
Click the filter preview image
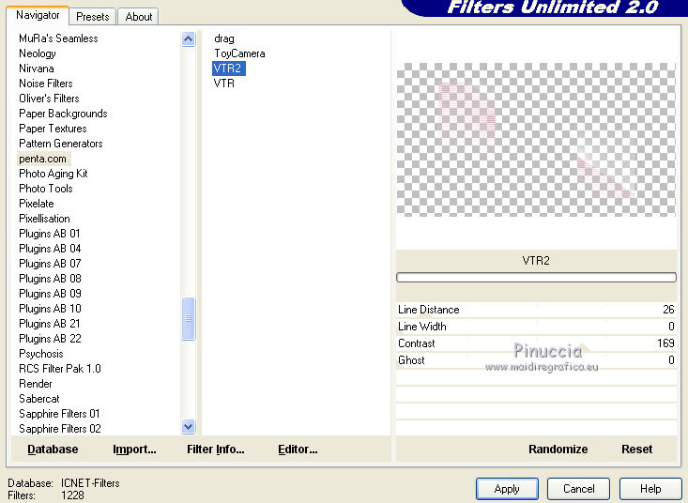click(x=536, y=140)
